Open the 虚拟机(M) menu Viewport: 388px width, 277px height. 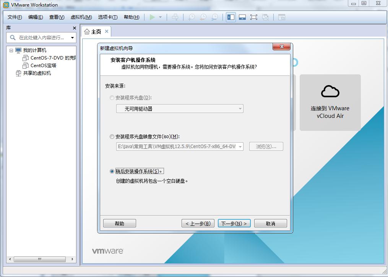[81, 17]
